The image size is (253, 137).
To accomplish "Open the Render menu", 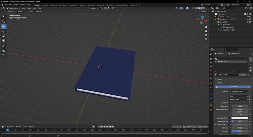I will pos(15,5).
